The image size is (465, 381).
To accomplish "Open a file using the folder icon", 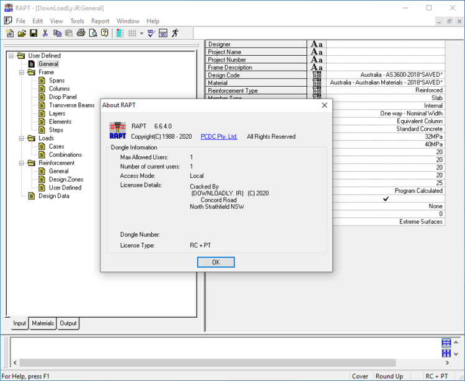I will pos(22,33).
